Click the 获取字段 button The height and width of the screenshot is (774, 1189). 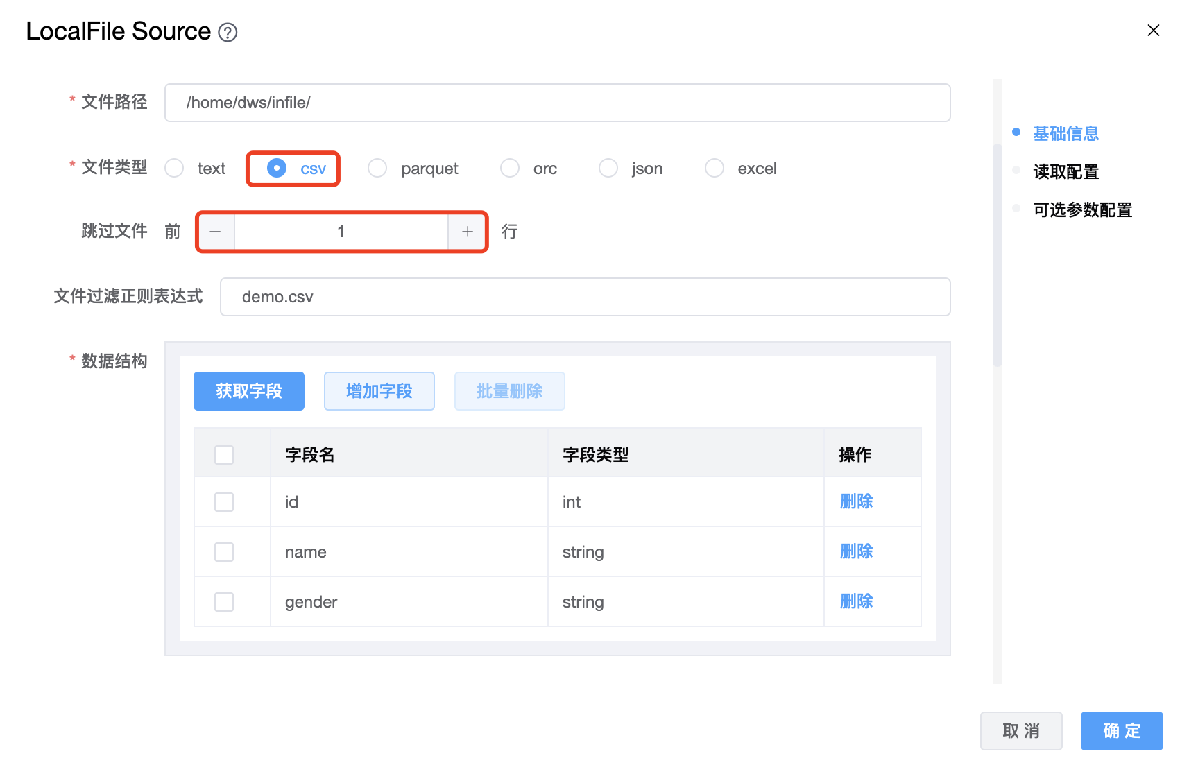248,391
